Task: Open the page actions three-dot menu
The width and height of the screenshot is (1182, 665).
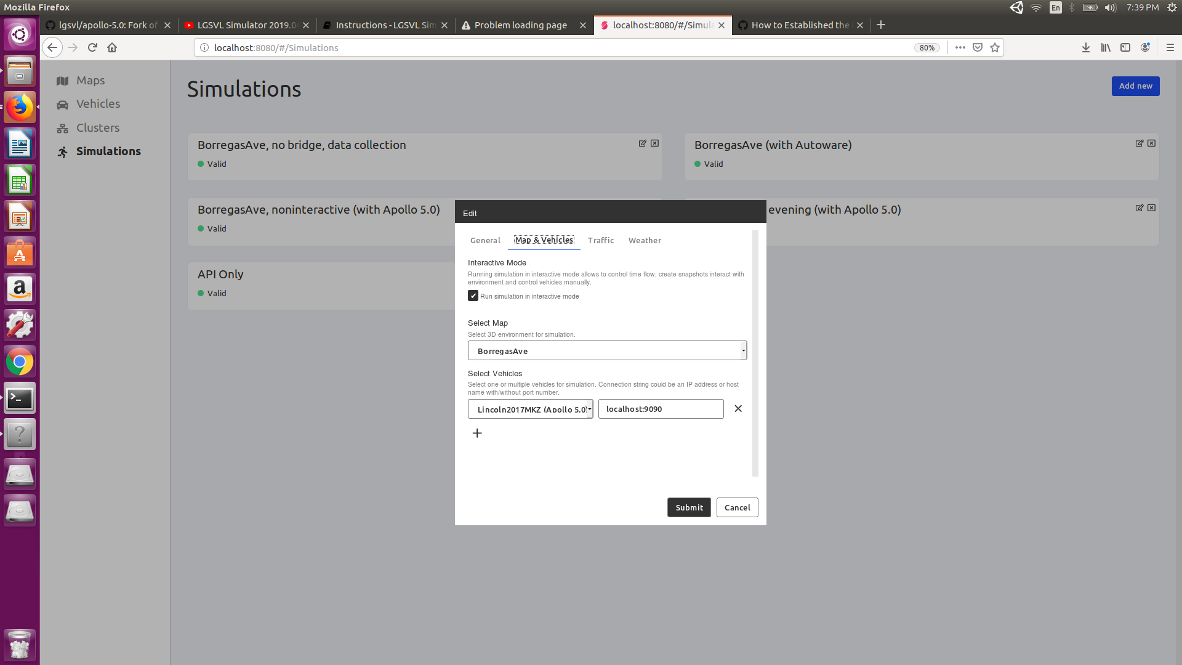Action: click(960, 47)
